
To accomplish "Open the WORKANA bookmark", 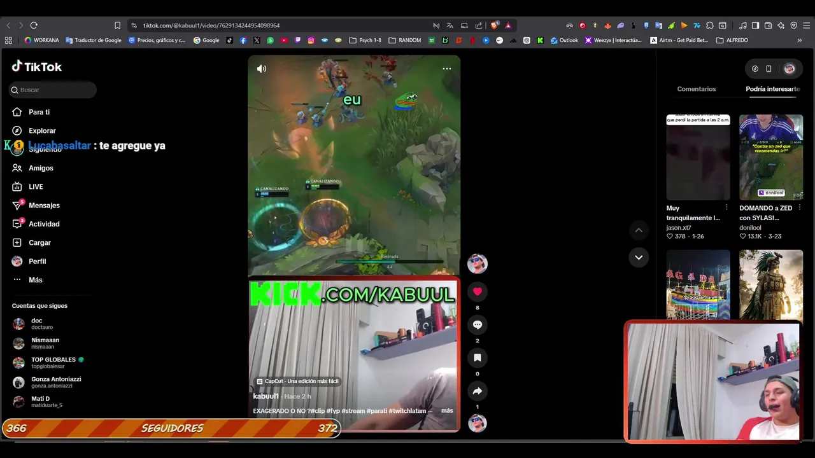I will [x=41, y=40].
